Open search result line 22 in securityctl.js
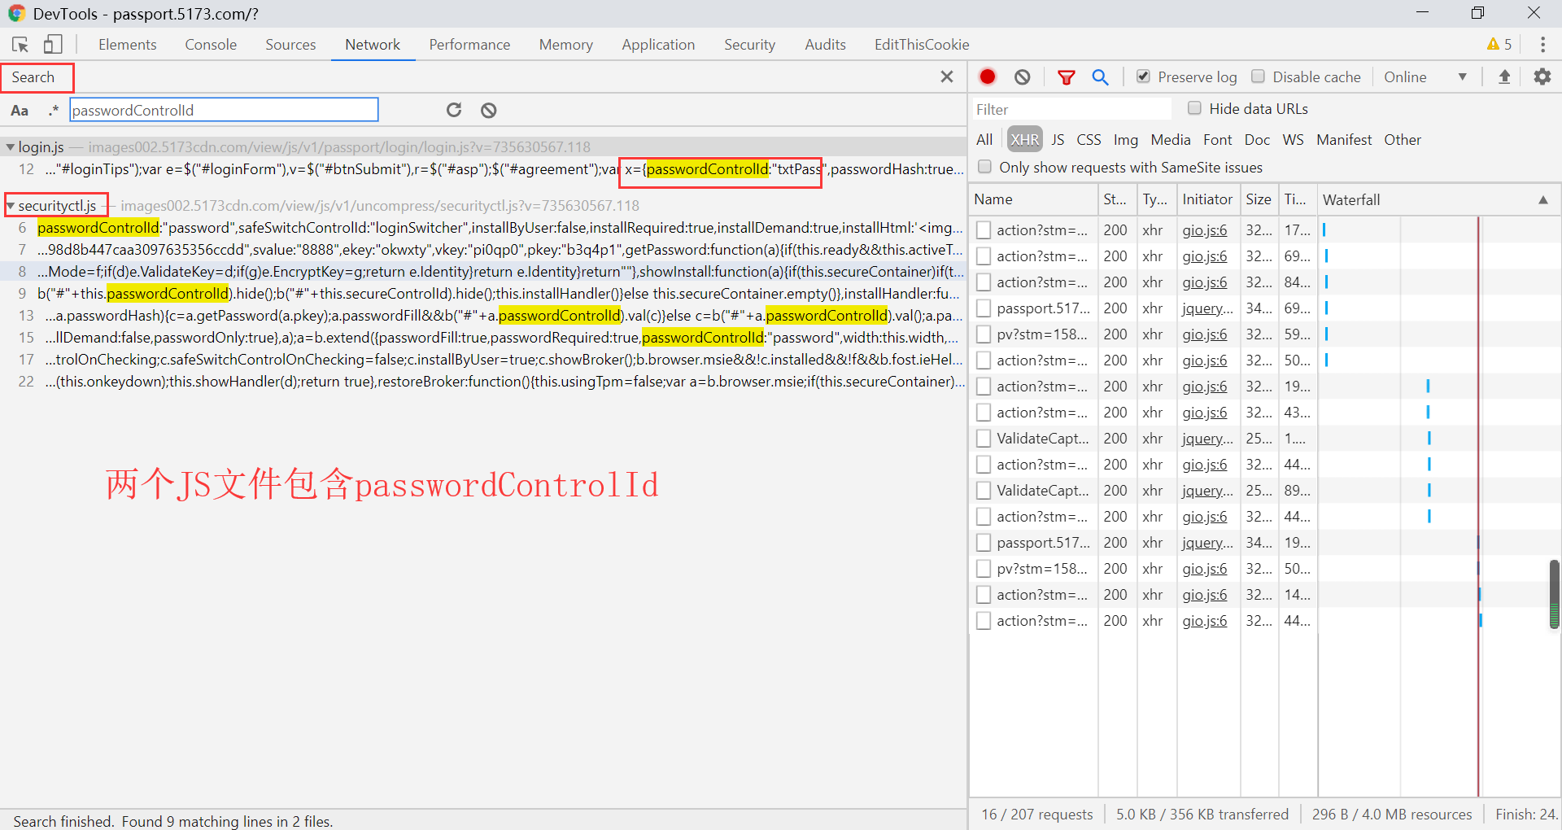 pos(483,382)
